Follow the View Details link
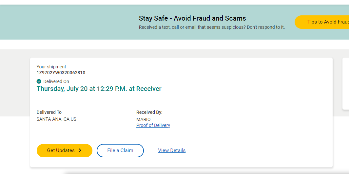This screenshot has height=174, width=349. [172, 150]
